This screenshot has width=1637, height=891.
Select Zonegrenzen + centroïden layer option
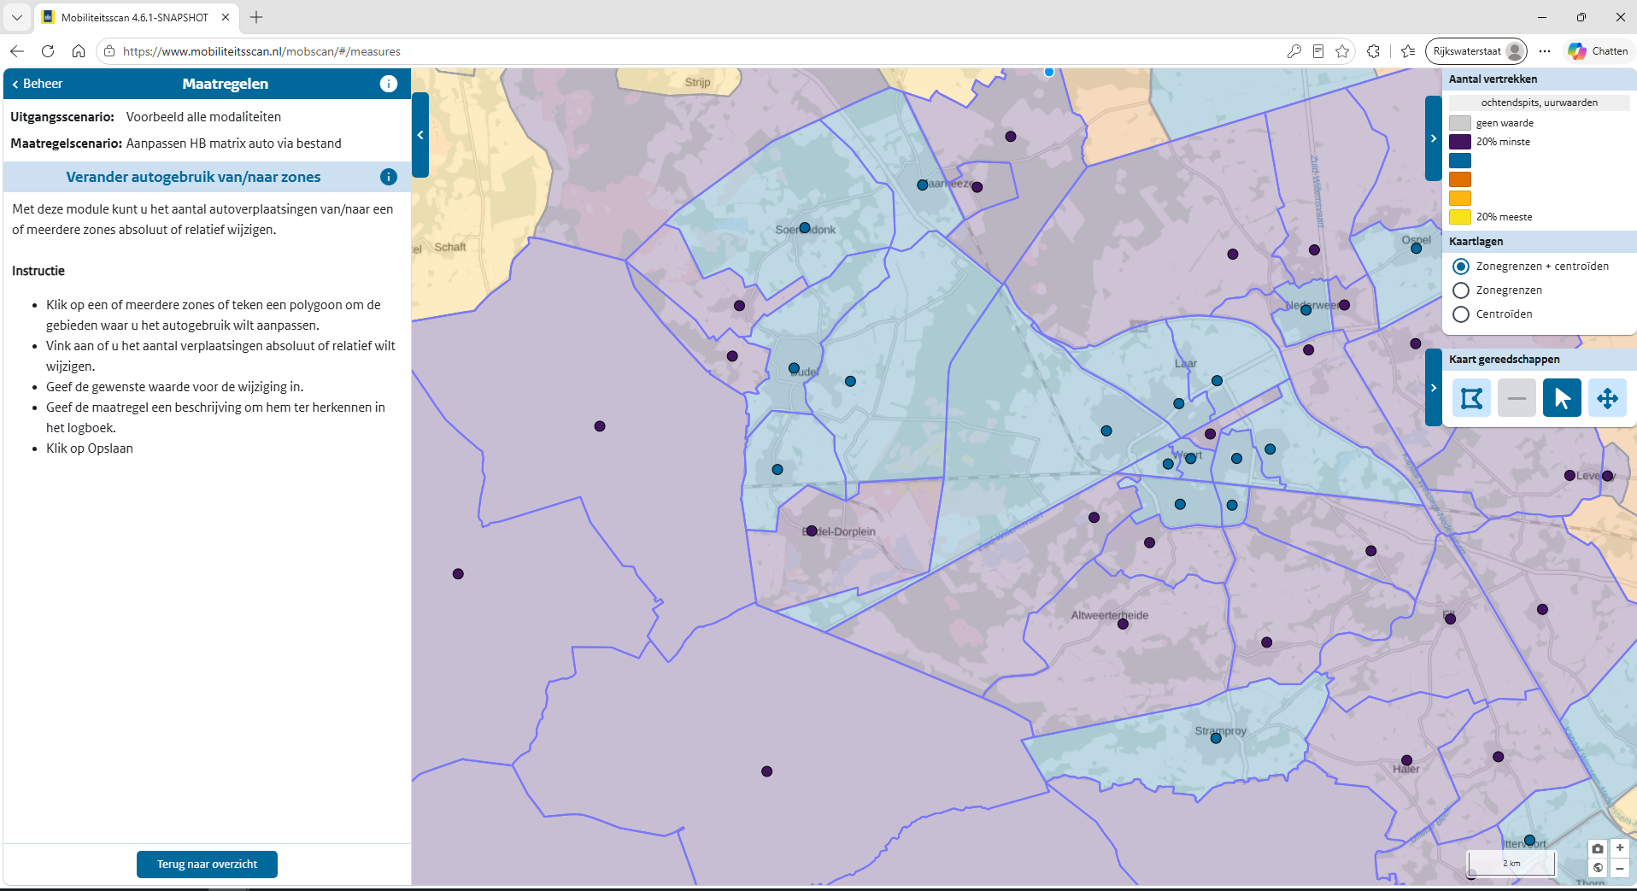coord(1461,267)
